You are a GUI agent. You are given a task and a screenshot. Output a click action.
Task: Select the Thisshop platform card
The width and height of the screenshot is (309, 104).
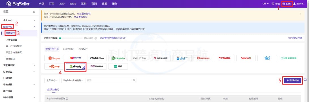pyautogui.click(x=54, y=66)
